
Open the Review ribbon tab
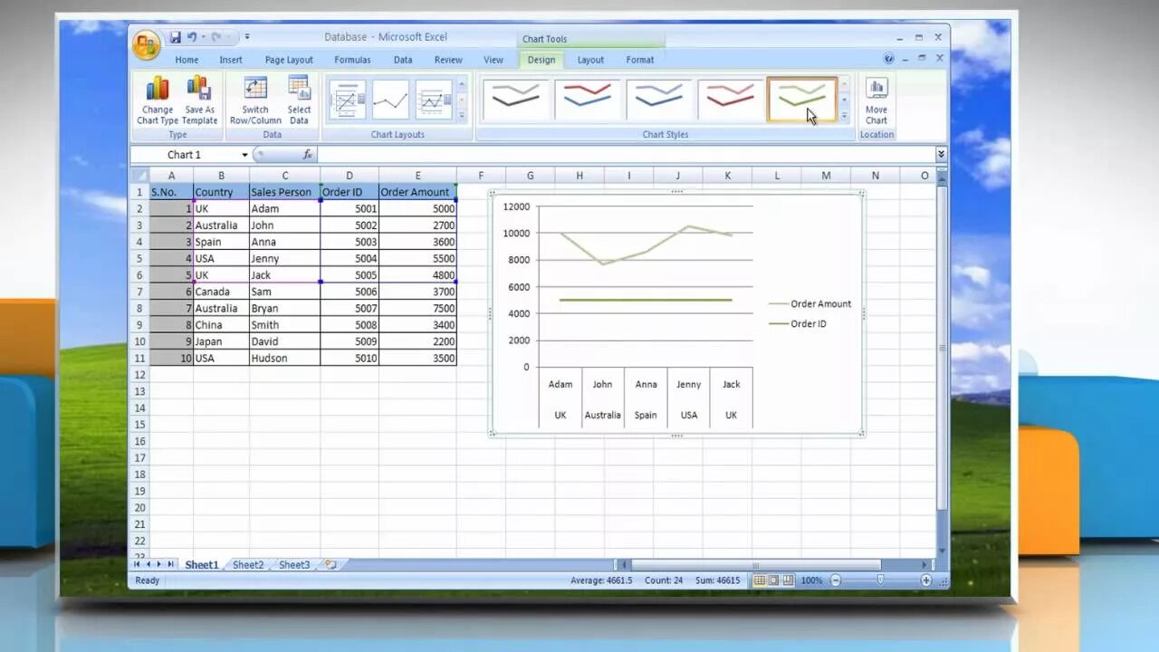(448, 60)
